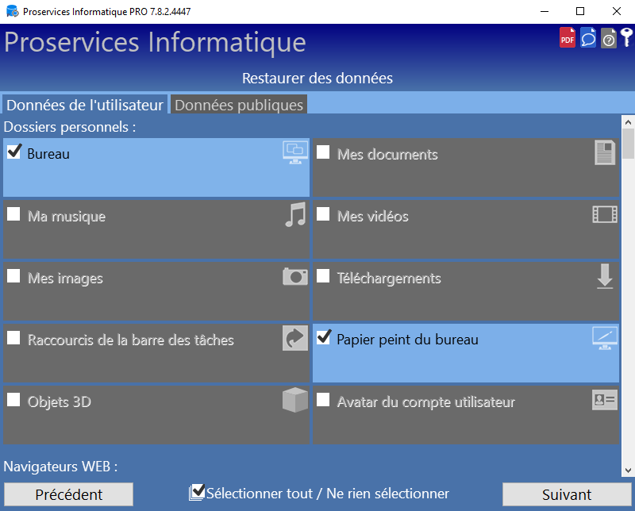The image size is (635, 511).
Task: Toggle Sélectionner tout / Ne rien sélectionner checkbox
Action: tap(197, 492)
